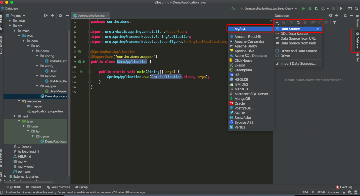Start debugging with the bug icon
This screenshot has width=360, height=196.
coord(310,9)
